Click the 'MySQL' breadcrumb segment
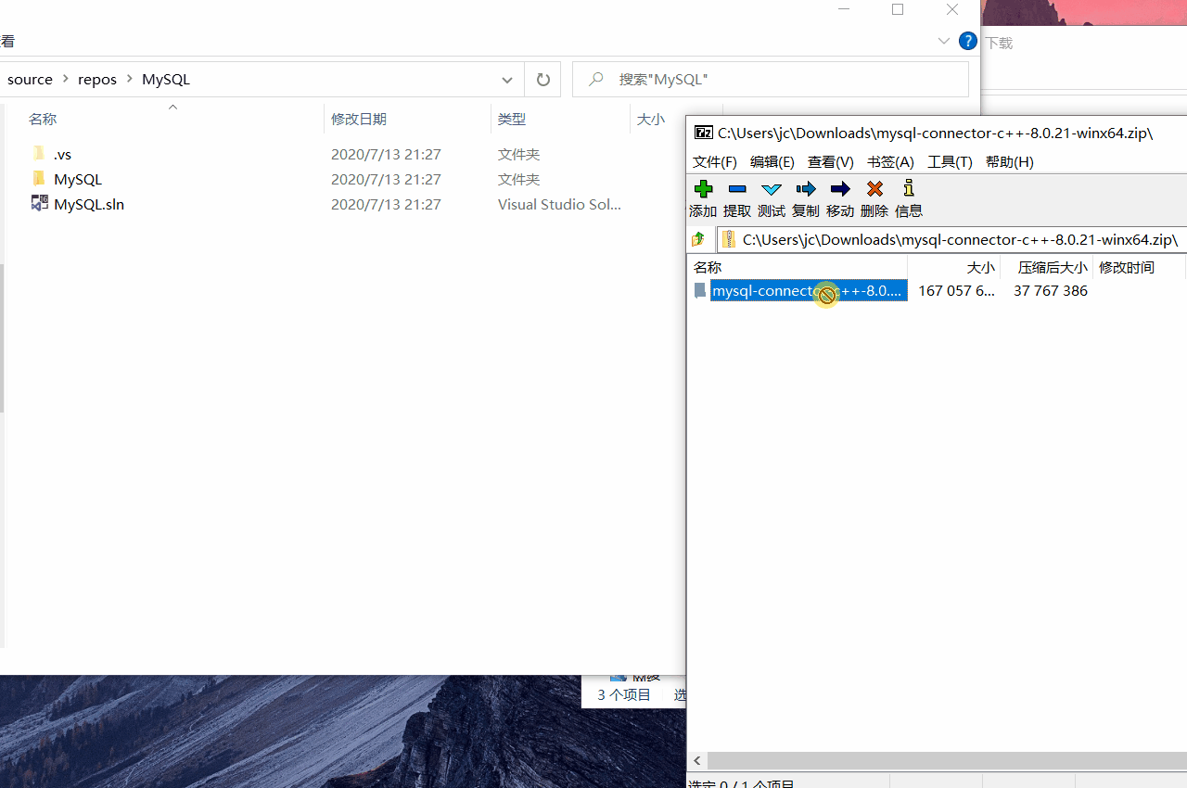Screen dimensions: 1187x788 [166, 80]
